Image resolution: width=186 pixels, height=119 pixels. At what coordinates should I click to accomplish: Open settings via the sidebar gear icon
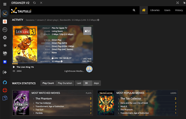click(x=5, y=38)
